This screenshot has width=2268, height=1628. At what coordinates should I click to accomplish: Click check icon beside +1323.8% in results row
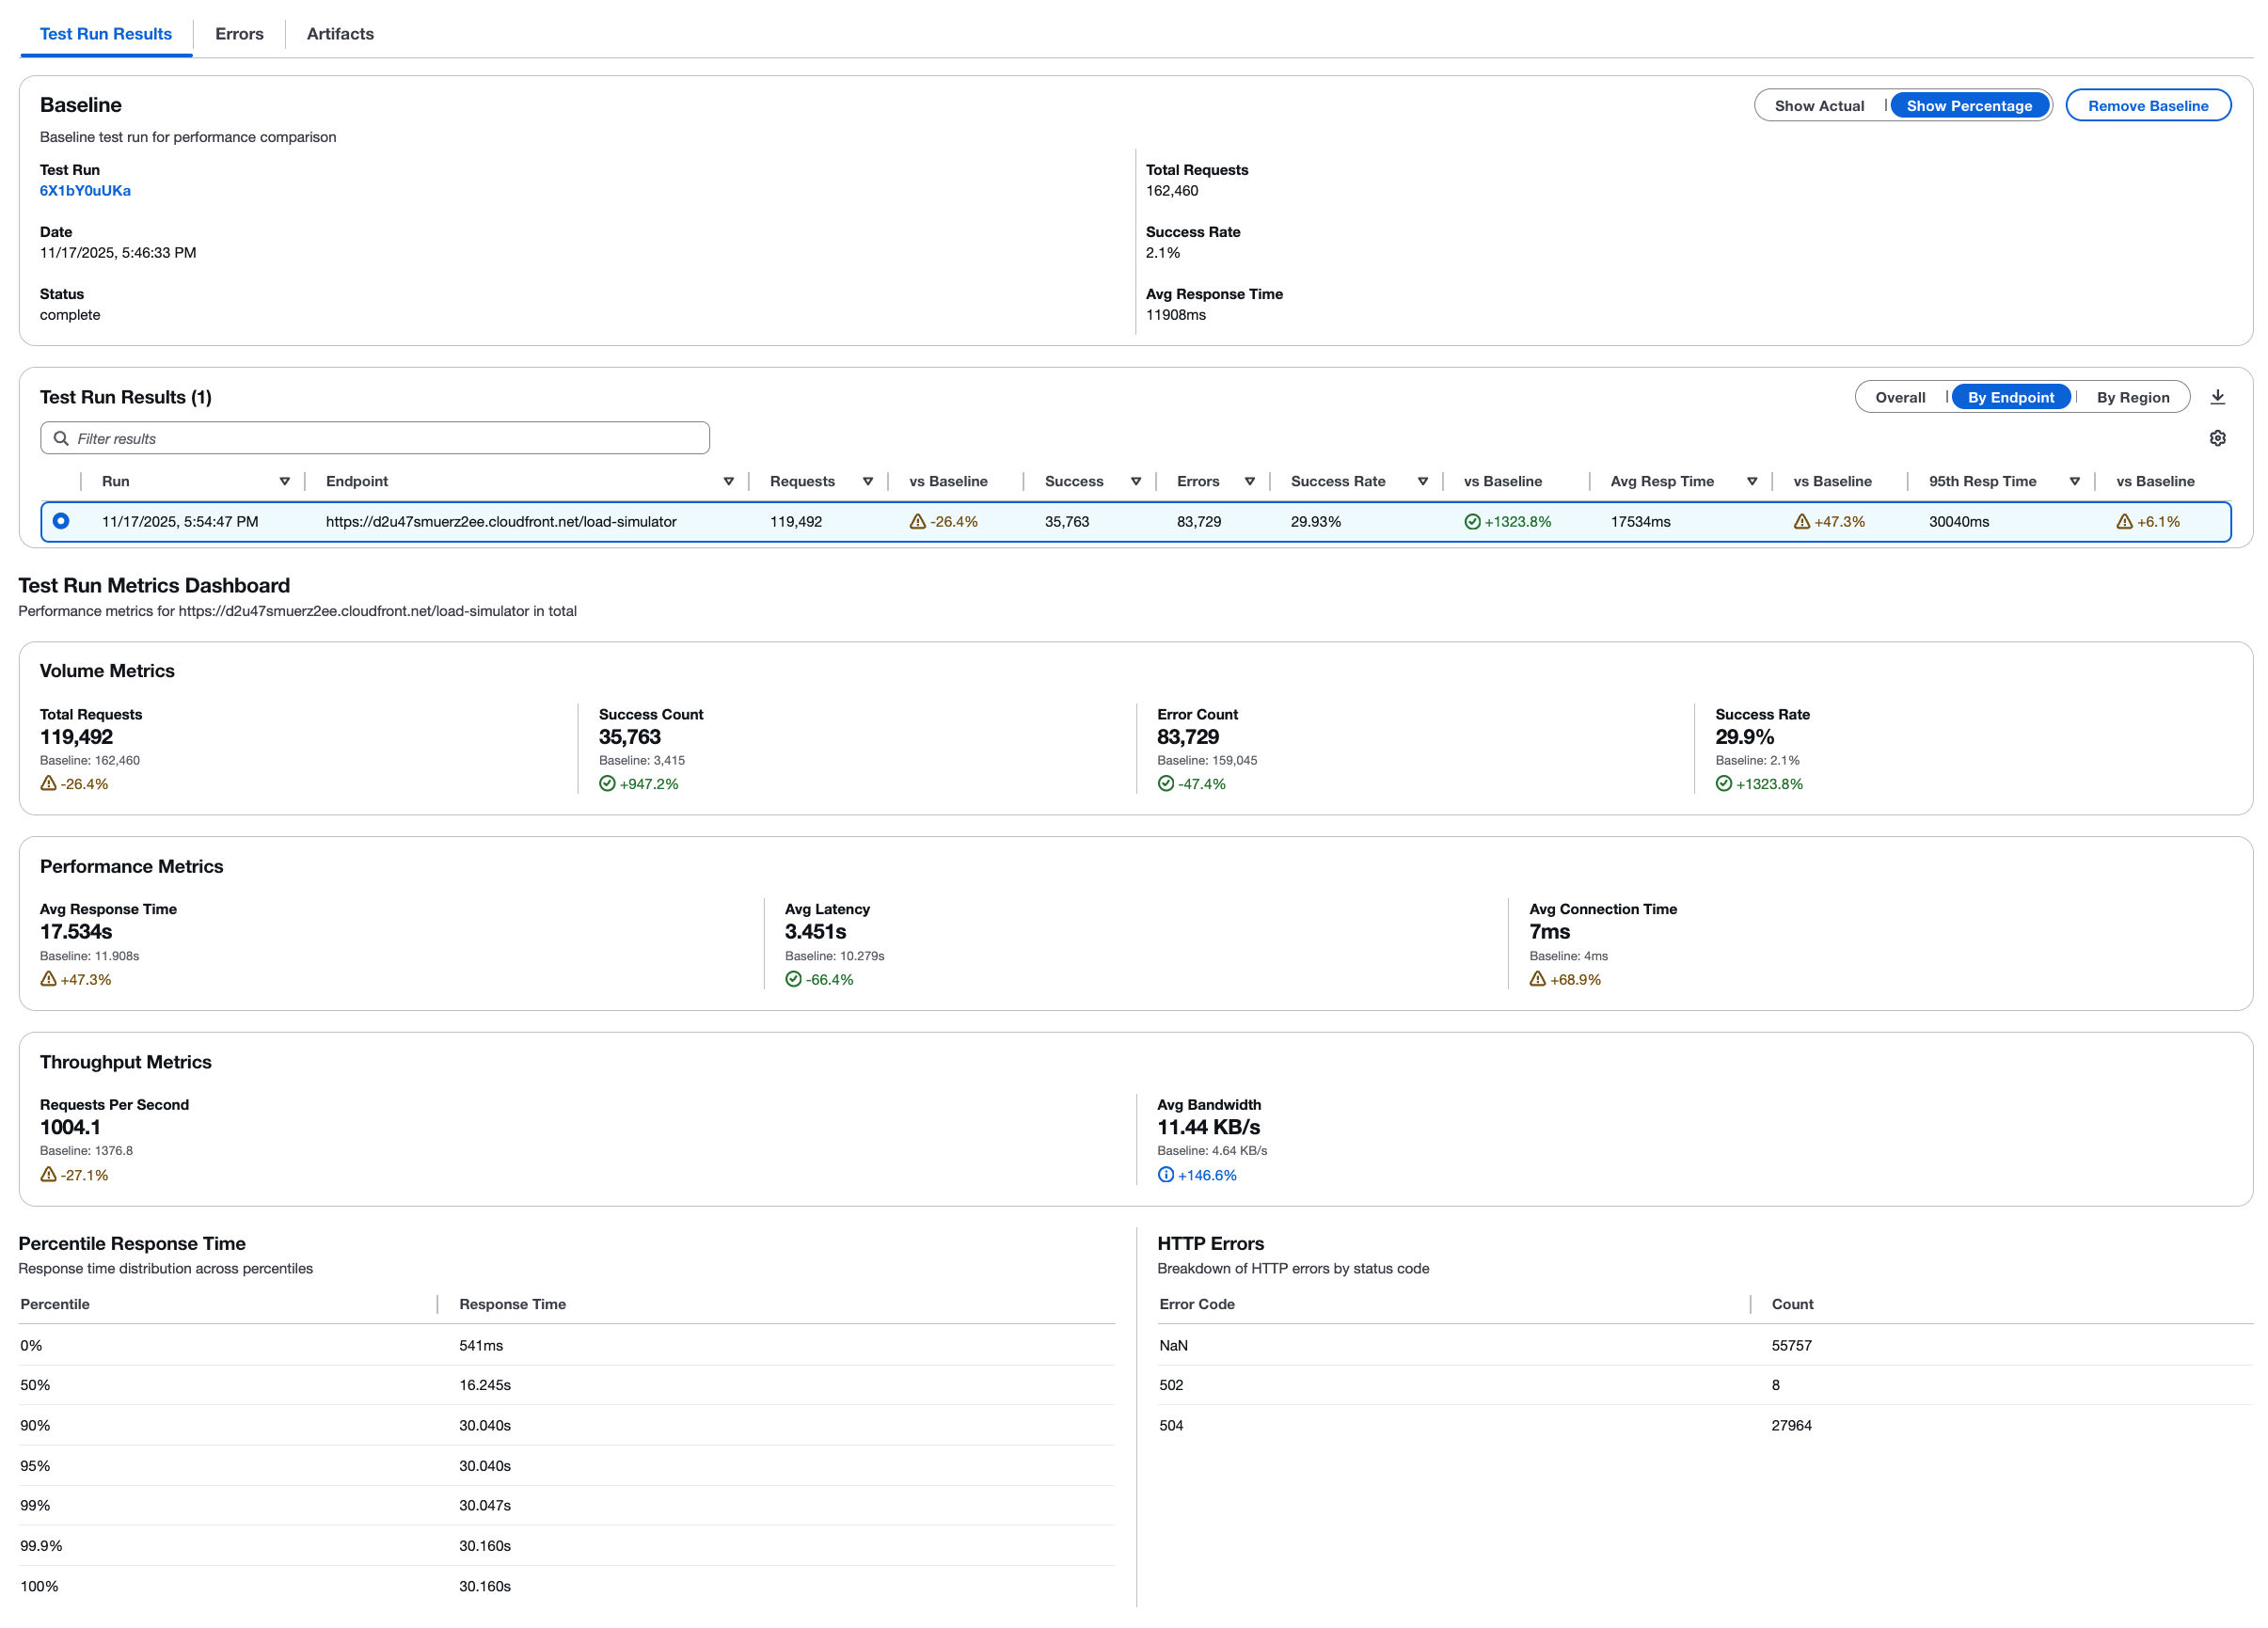(1472, 522)
